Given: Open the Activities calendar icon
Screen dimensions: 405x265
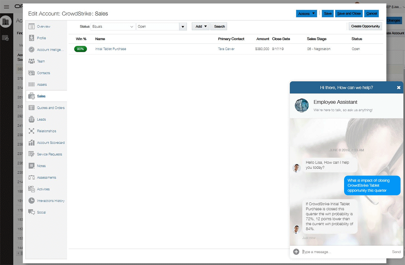Looking at the screenshot, I should [31, 189].
